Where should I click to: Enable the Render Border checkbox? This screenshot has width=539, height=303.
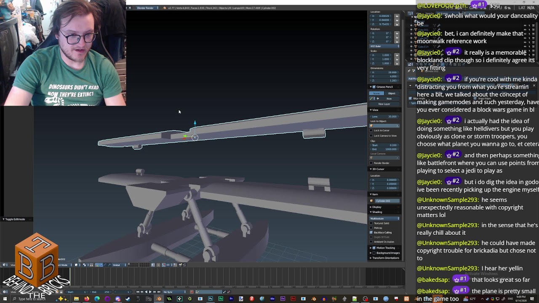(x=371, y=163)
